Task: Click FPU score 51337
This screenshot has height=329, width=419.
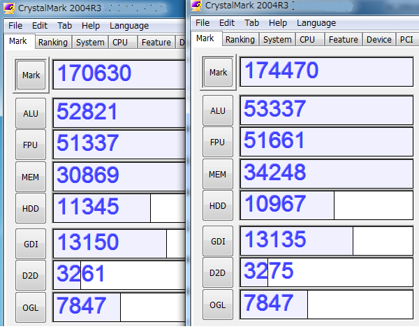Action: coord(119,145)
